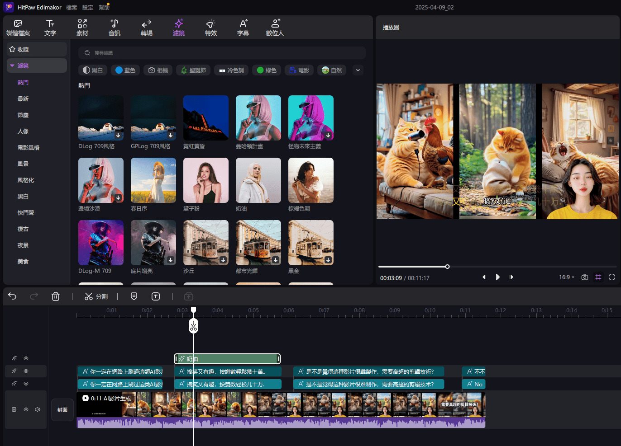Click the marker icon in timeline toolbar
Screen dimensions: 621x446
coord(134,296)
